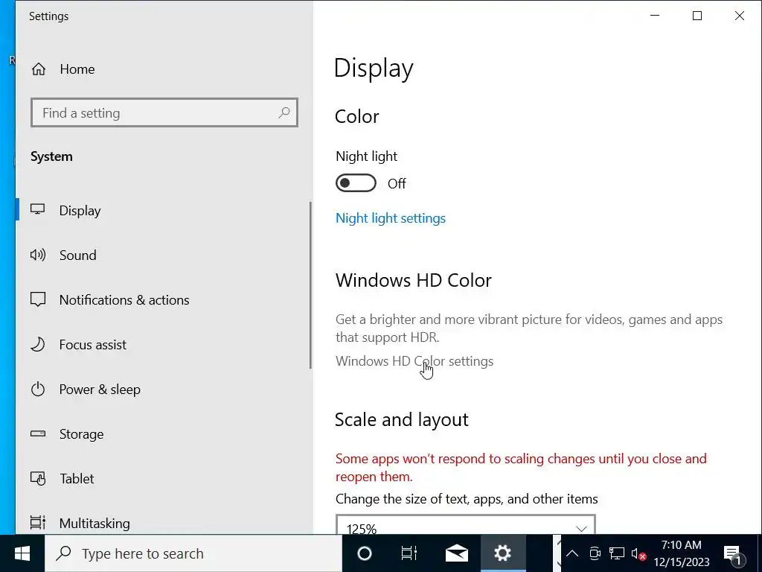Viewport: 762px width, 572px height.
Task: Open Multitasking settings
Action: (163, 524)
